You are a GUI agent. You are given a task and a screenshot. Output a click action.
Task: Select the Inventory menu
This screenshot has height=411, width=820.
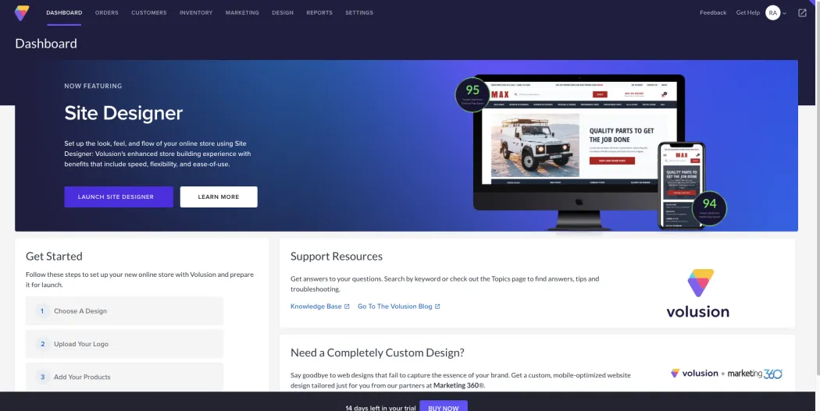[x=196, y=12]
